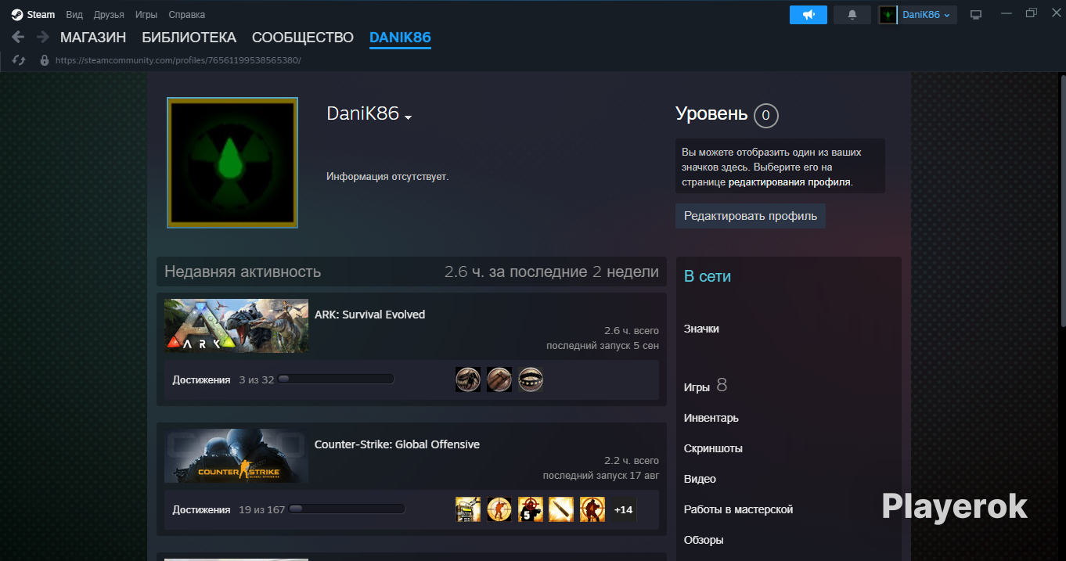Screen dimensions: 1066x561
Task: Click the page vertical scrollbar
Action: [1062, 201]
